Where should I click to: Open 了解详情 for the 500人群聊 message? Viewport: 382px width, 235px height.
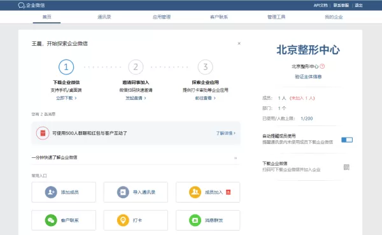coord(225,133)
